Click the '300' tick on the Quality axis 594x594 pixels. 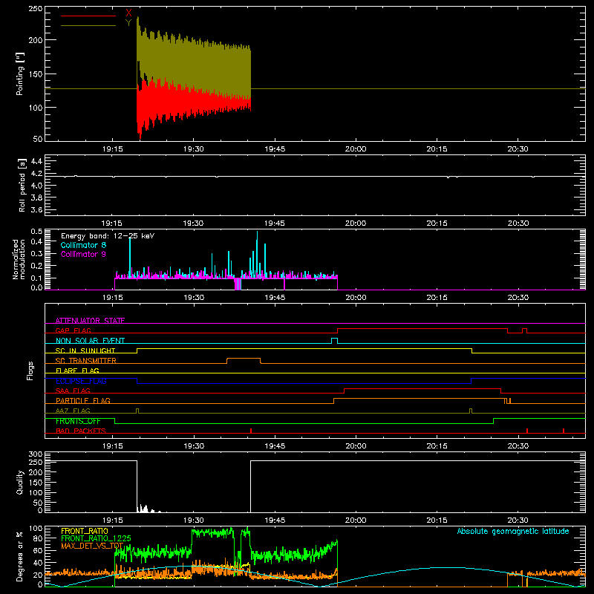[x=35, y=454]
